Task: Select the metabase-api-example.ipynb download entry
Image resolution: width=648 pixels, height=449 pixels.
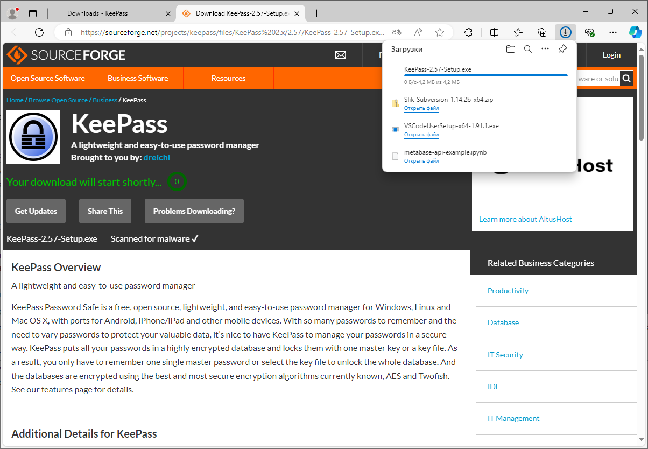Action: [479, 156]
